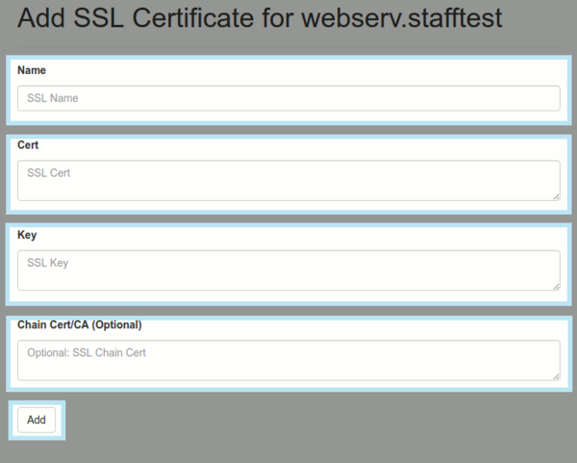Click the "Optional: SSL Chain Cert" placeholder
The image size is (577, 463).
coord(86,353)
